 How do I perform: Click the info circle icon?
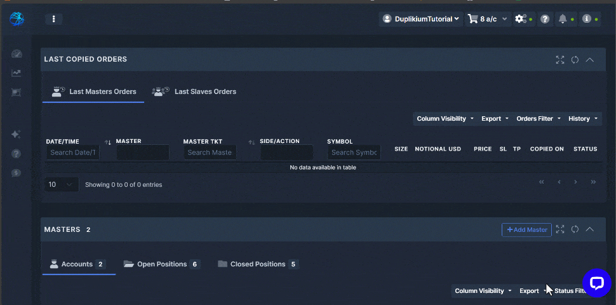tap(587, 19)
